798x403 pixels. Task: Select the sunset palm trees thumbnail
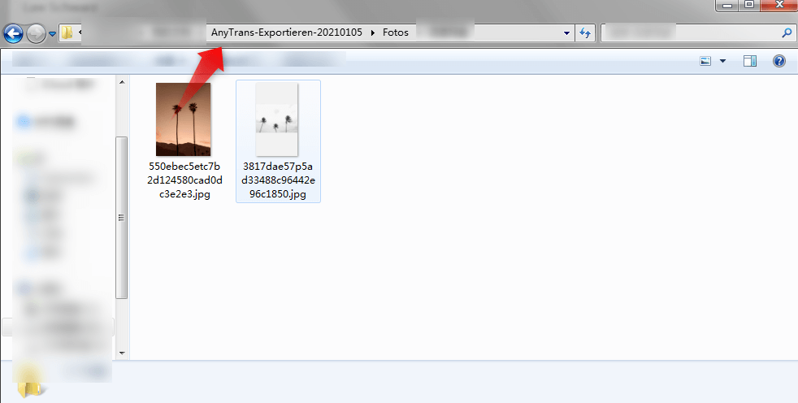pyautogui.click(x=183, y=119)
